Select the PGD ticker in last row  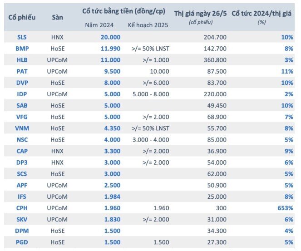click(x=21, y=243)
